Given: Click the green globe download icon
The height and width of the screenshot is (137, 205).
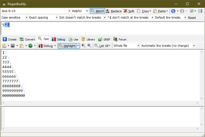Looking at the screenshot, I should [30, 46].
